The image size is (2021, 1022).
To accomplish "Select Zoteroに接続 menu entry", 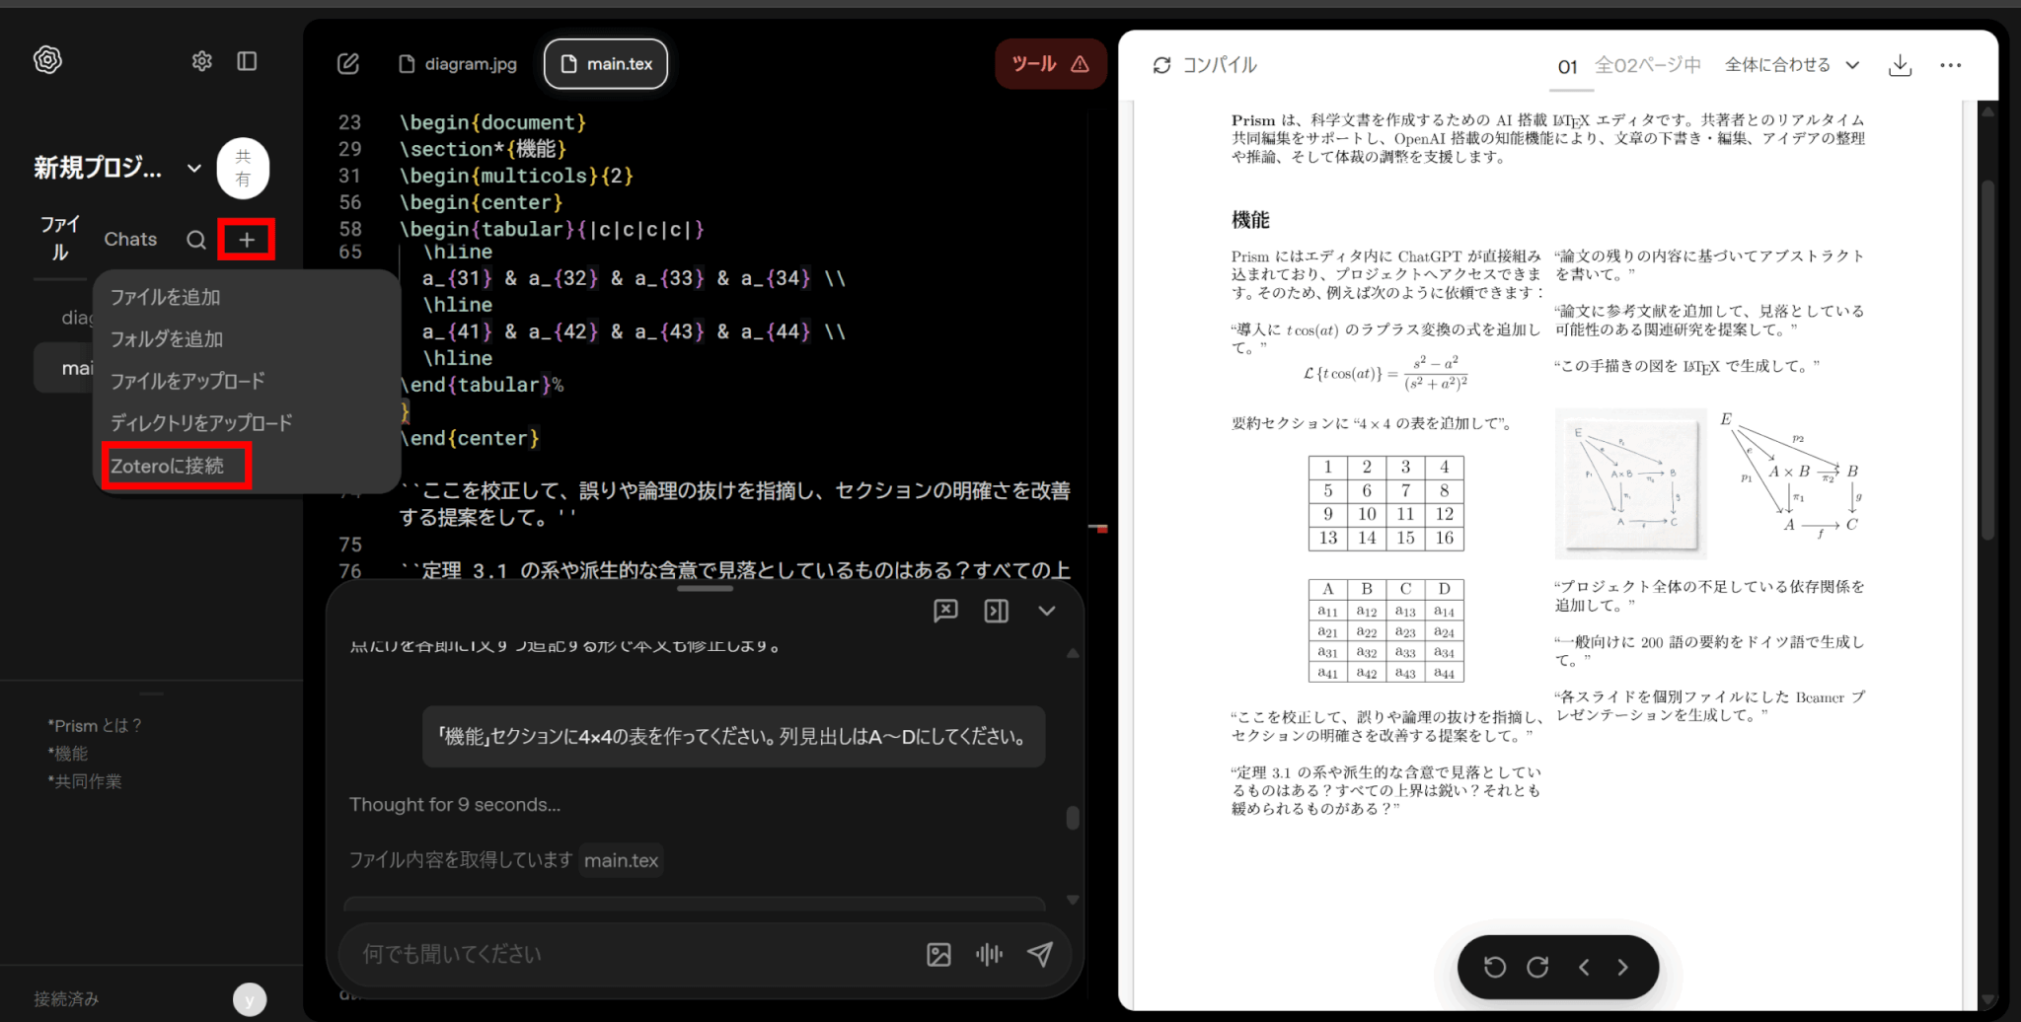I will point(168,466).
